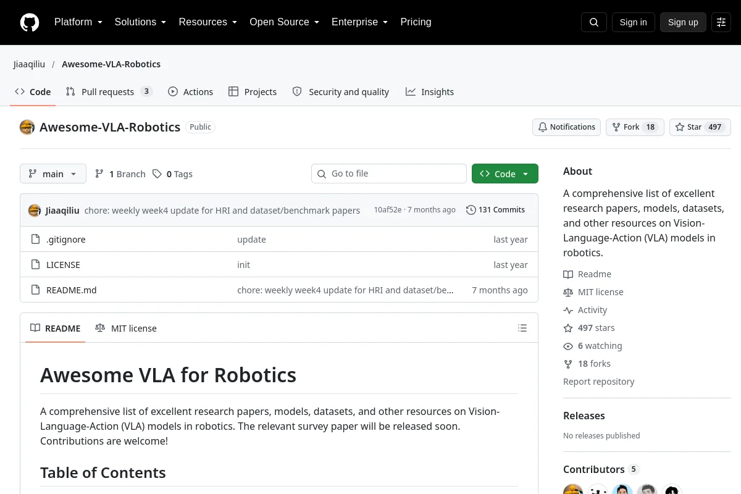Click the Fork 18 button
This screenshot has height=494, width=741.
(635, 127)
